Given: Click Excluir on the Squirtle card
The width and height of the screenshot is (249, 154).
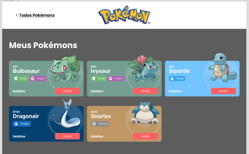Looking at the screenshot, I should click(x=223, y=91).
